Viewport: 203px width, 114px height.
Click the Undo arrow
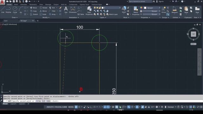(29, 1)
